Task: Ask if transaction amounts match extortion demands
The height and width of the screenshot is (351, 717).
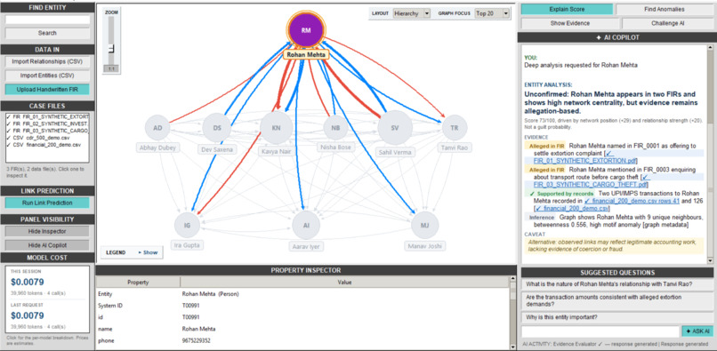Action: tap(616, 300)
